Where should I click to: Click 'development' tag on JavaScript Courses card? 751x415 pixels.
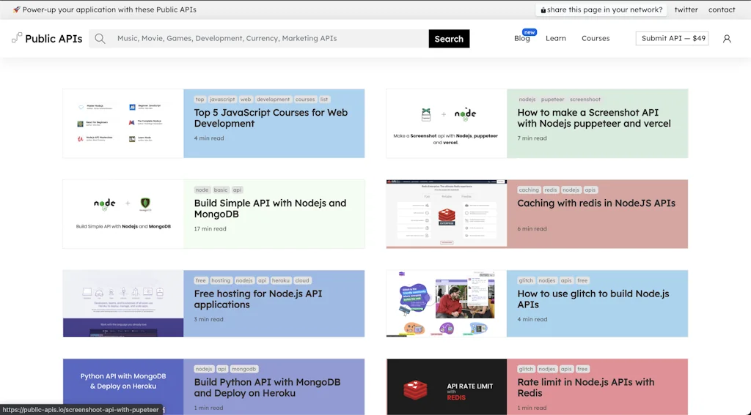273,100
